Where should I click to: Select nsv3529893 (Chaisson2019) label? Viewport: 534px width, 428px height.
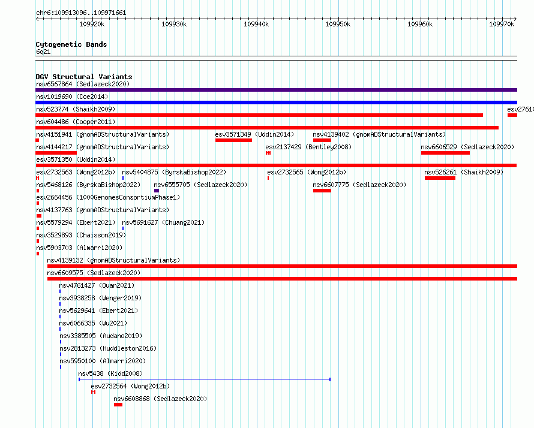(81, 235)
